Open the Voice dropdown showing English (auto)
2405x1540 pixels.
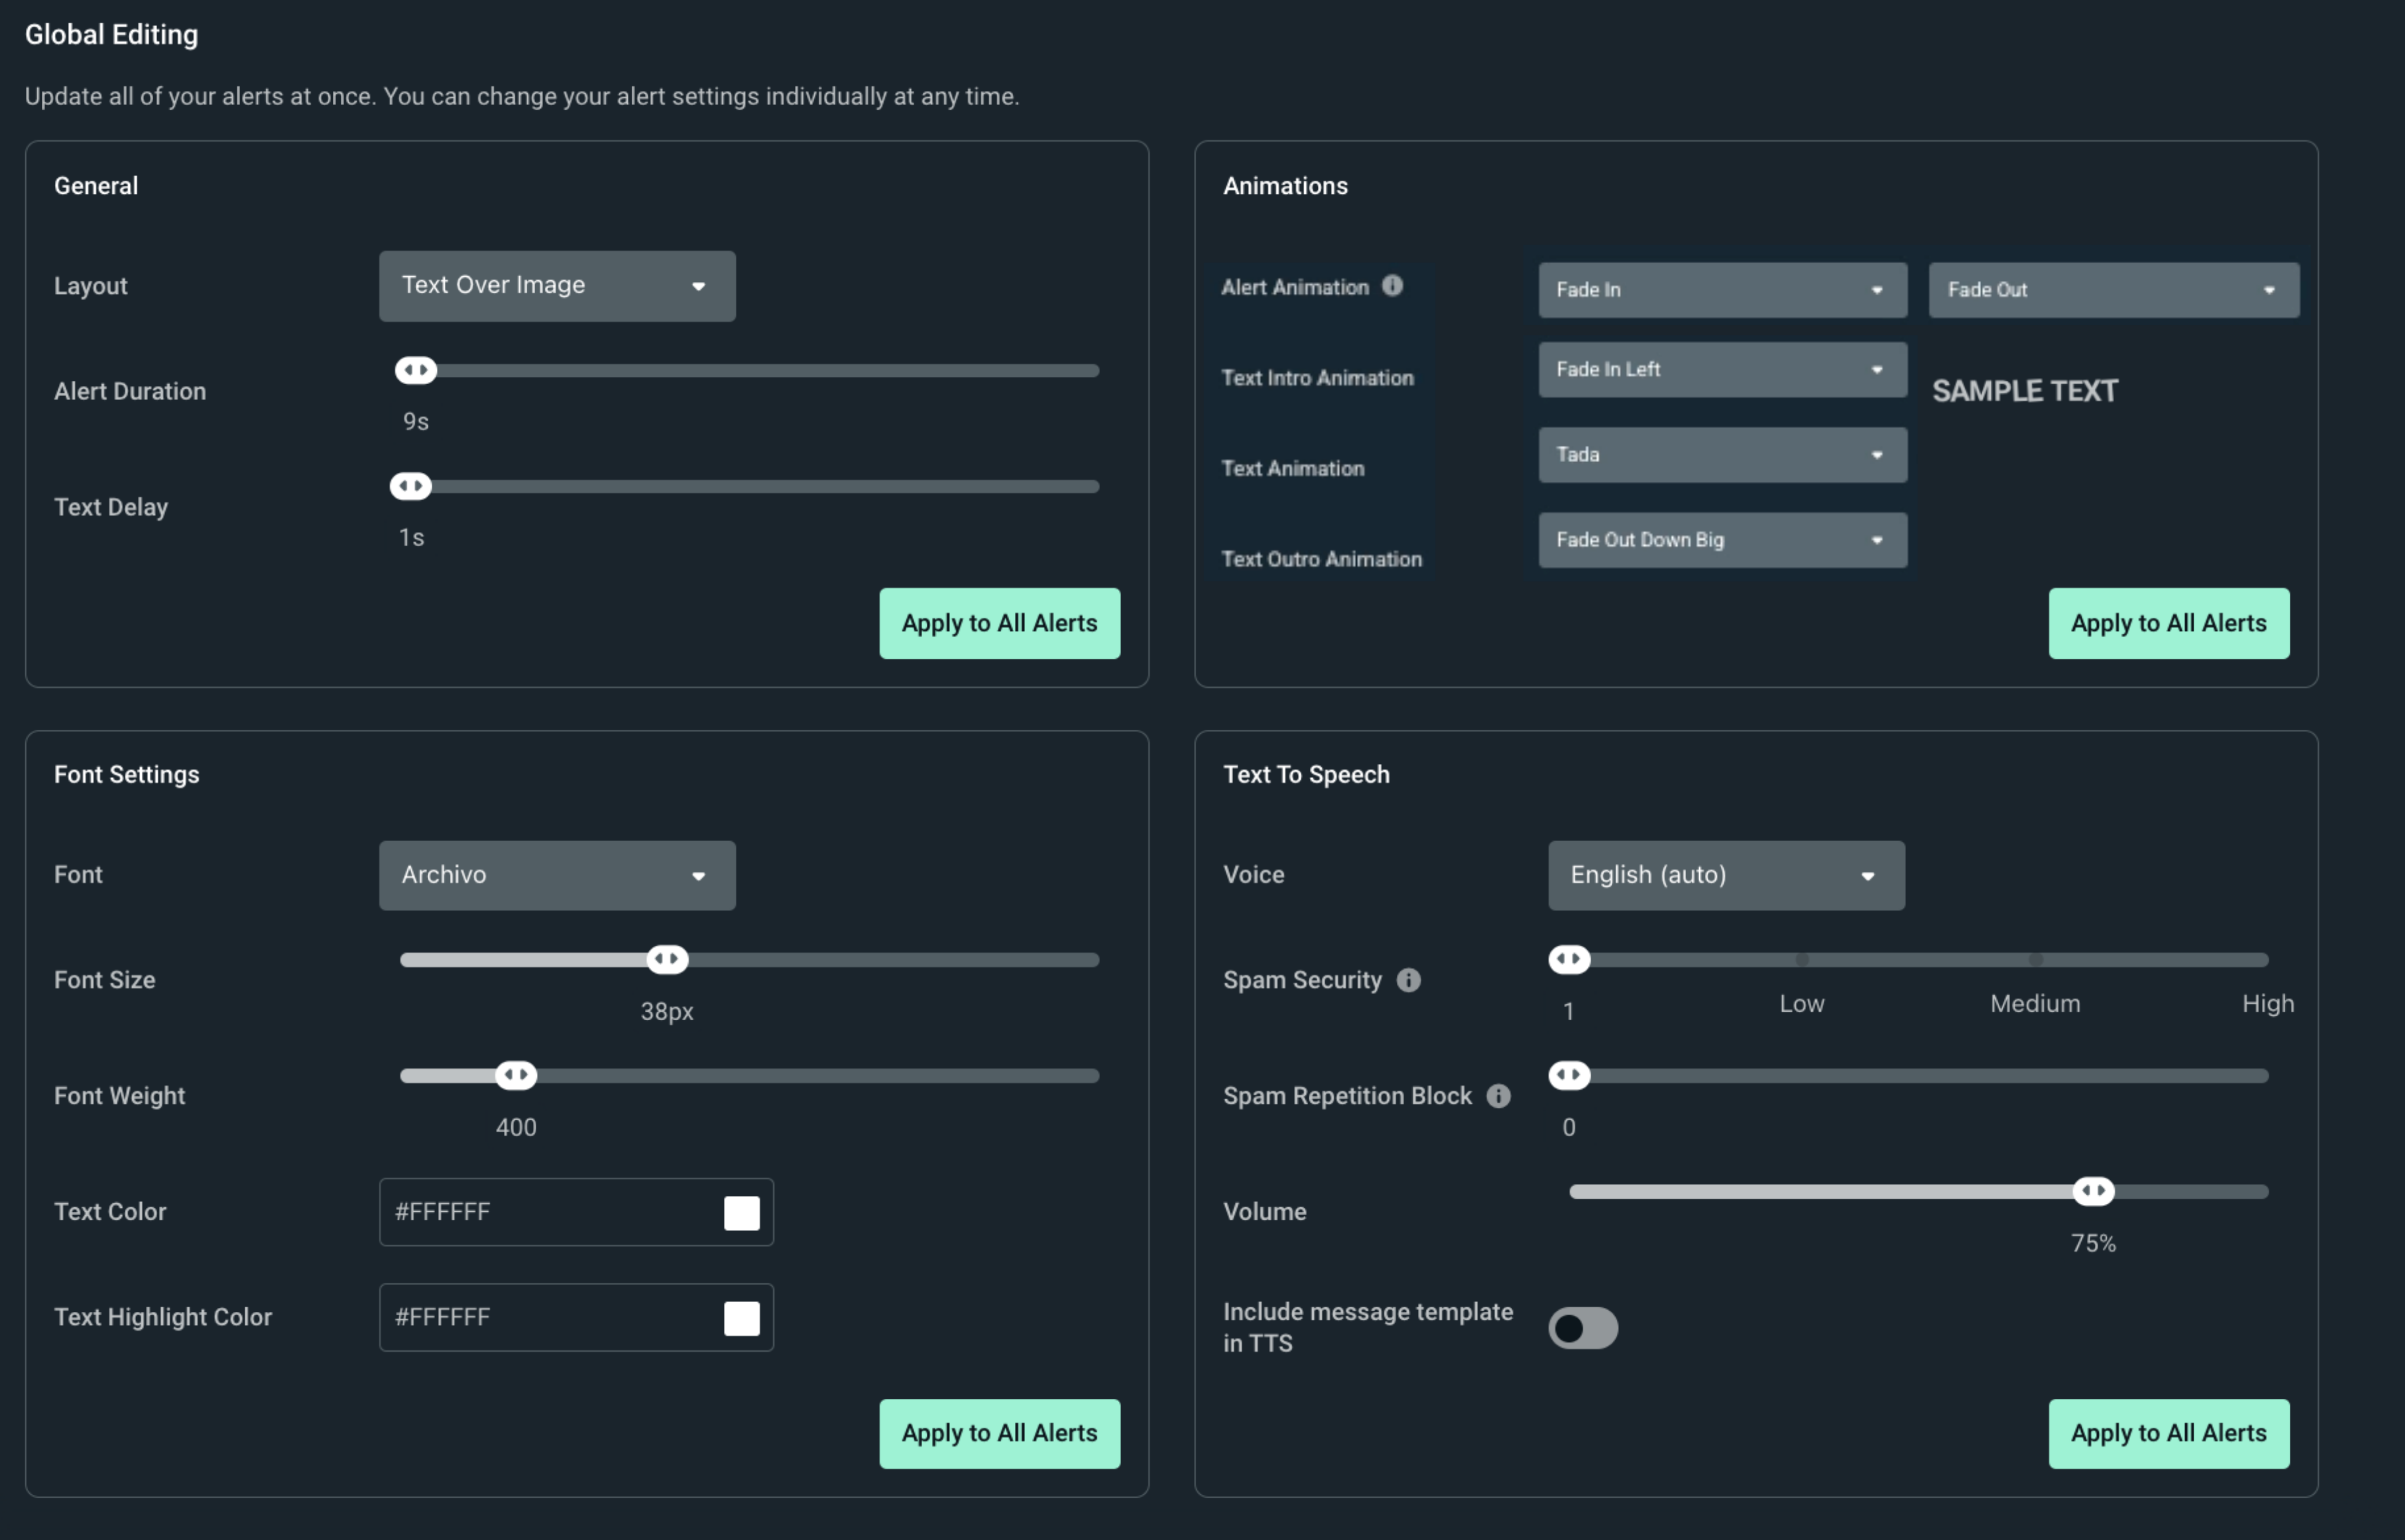pos(1726,875)
